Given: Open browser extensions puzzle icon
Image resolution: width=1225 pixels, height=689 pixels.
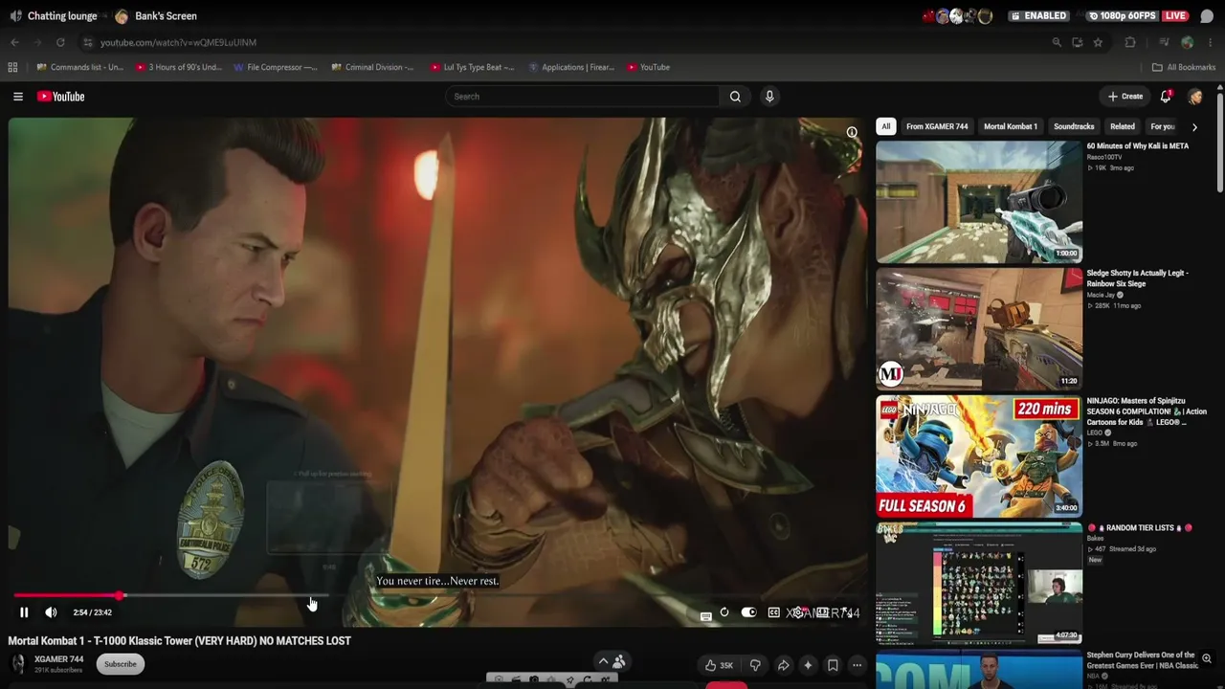Looking at the screenshot, I should [1130, 42].
